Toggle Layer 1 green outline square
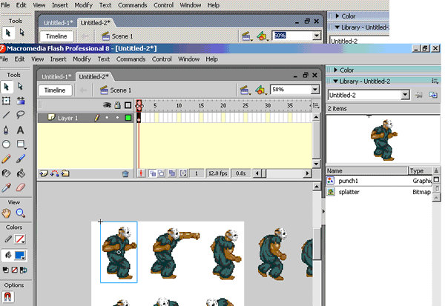445x306 pixels. tap(128, 118)
